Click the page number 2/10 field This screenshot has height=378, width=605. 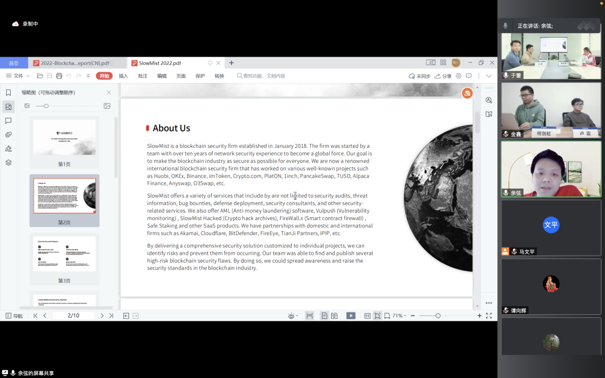pyautogui.click(x=73, y=315)
